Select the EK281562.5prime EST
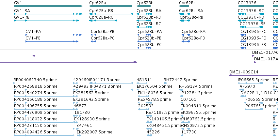 tap(91, 93)
